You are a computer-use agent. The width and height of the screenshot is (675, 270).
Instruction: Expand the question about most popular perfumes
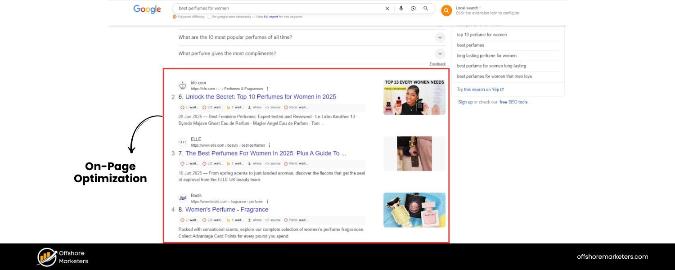(440, 37)
